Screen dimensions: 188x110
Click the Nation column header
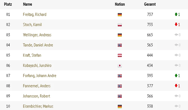tap(120, 4)
